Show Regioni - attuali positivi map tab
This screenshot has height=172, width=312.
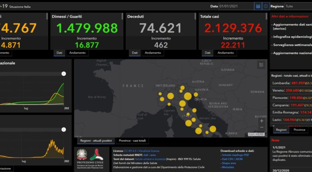96,141
